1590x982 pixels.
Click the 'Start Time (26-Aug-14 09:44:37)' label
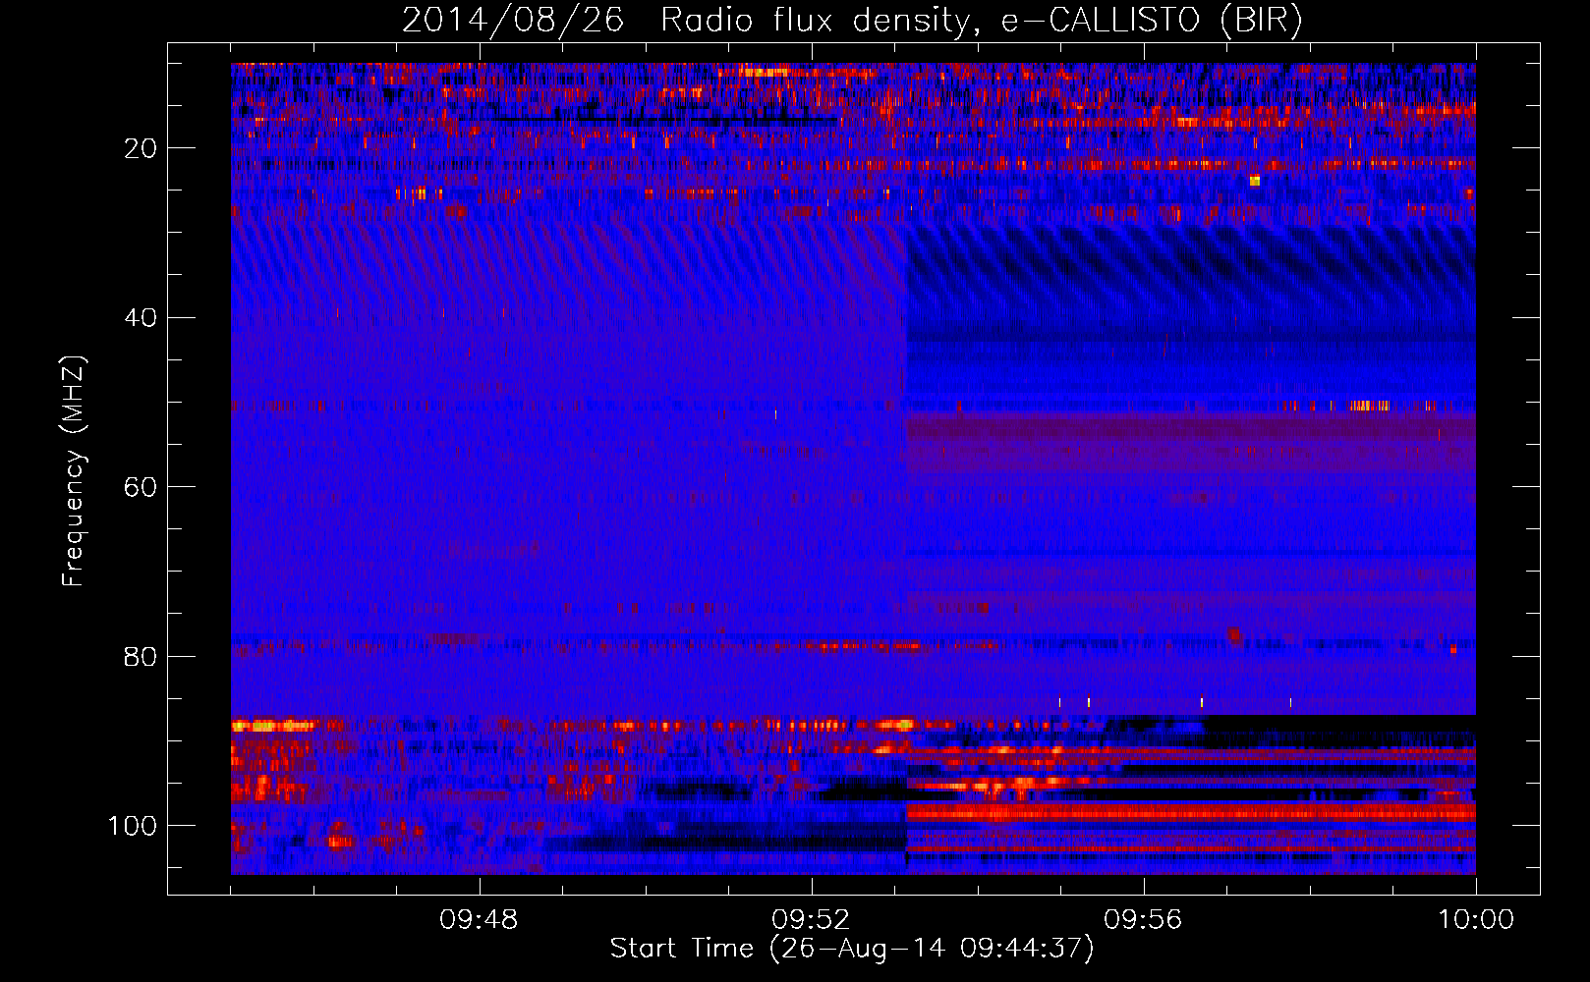[852, 949]
